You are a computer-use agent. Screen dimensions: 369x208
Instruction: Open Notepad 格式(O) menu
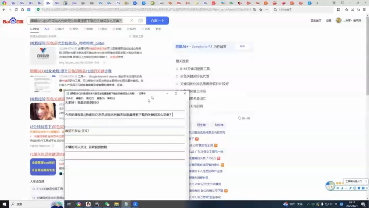point(90,99)
